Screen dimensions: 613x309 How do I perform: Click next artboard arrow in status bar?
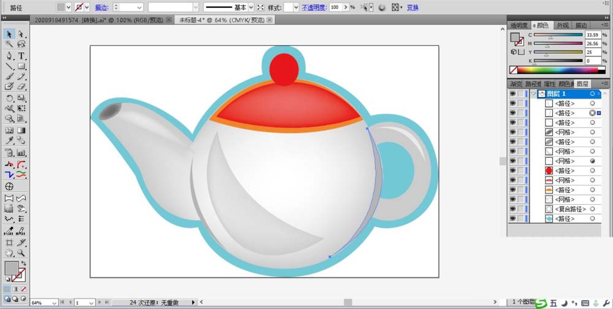pyautogui.click(x=100, y=302)
